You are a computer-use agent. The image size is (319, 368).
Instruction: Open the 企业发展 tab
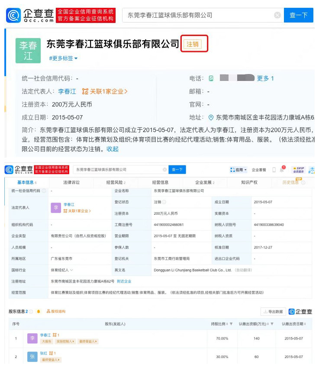205,183
